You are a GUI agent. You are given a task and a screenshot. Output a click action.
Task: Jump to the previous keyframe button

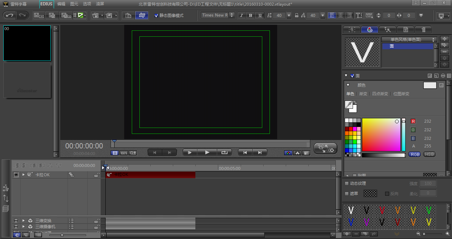245,152
